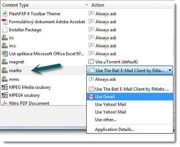Select the Installer Package blank file icon

click(5, 29)
